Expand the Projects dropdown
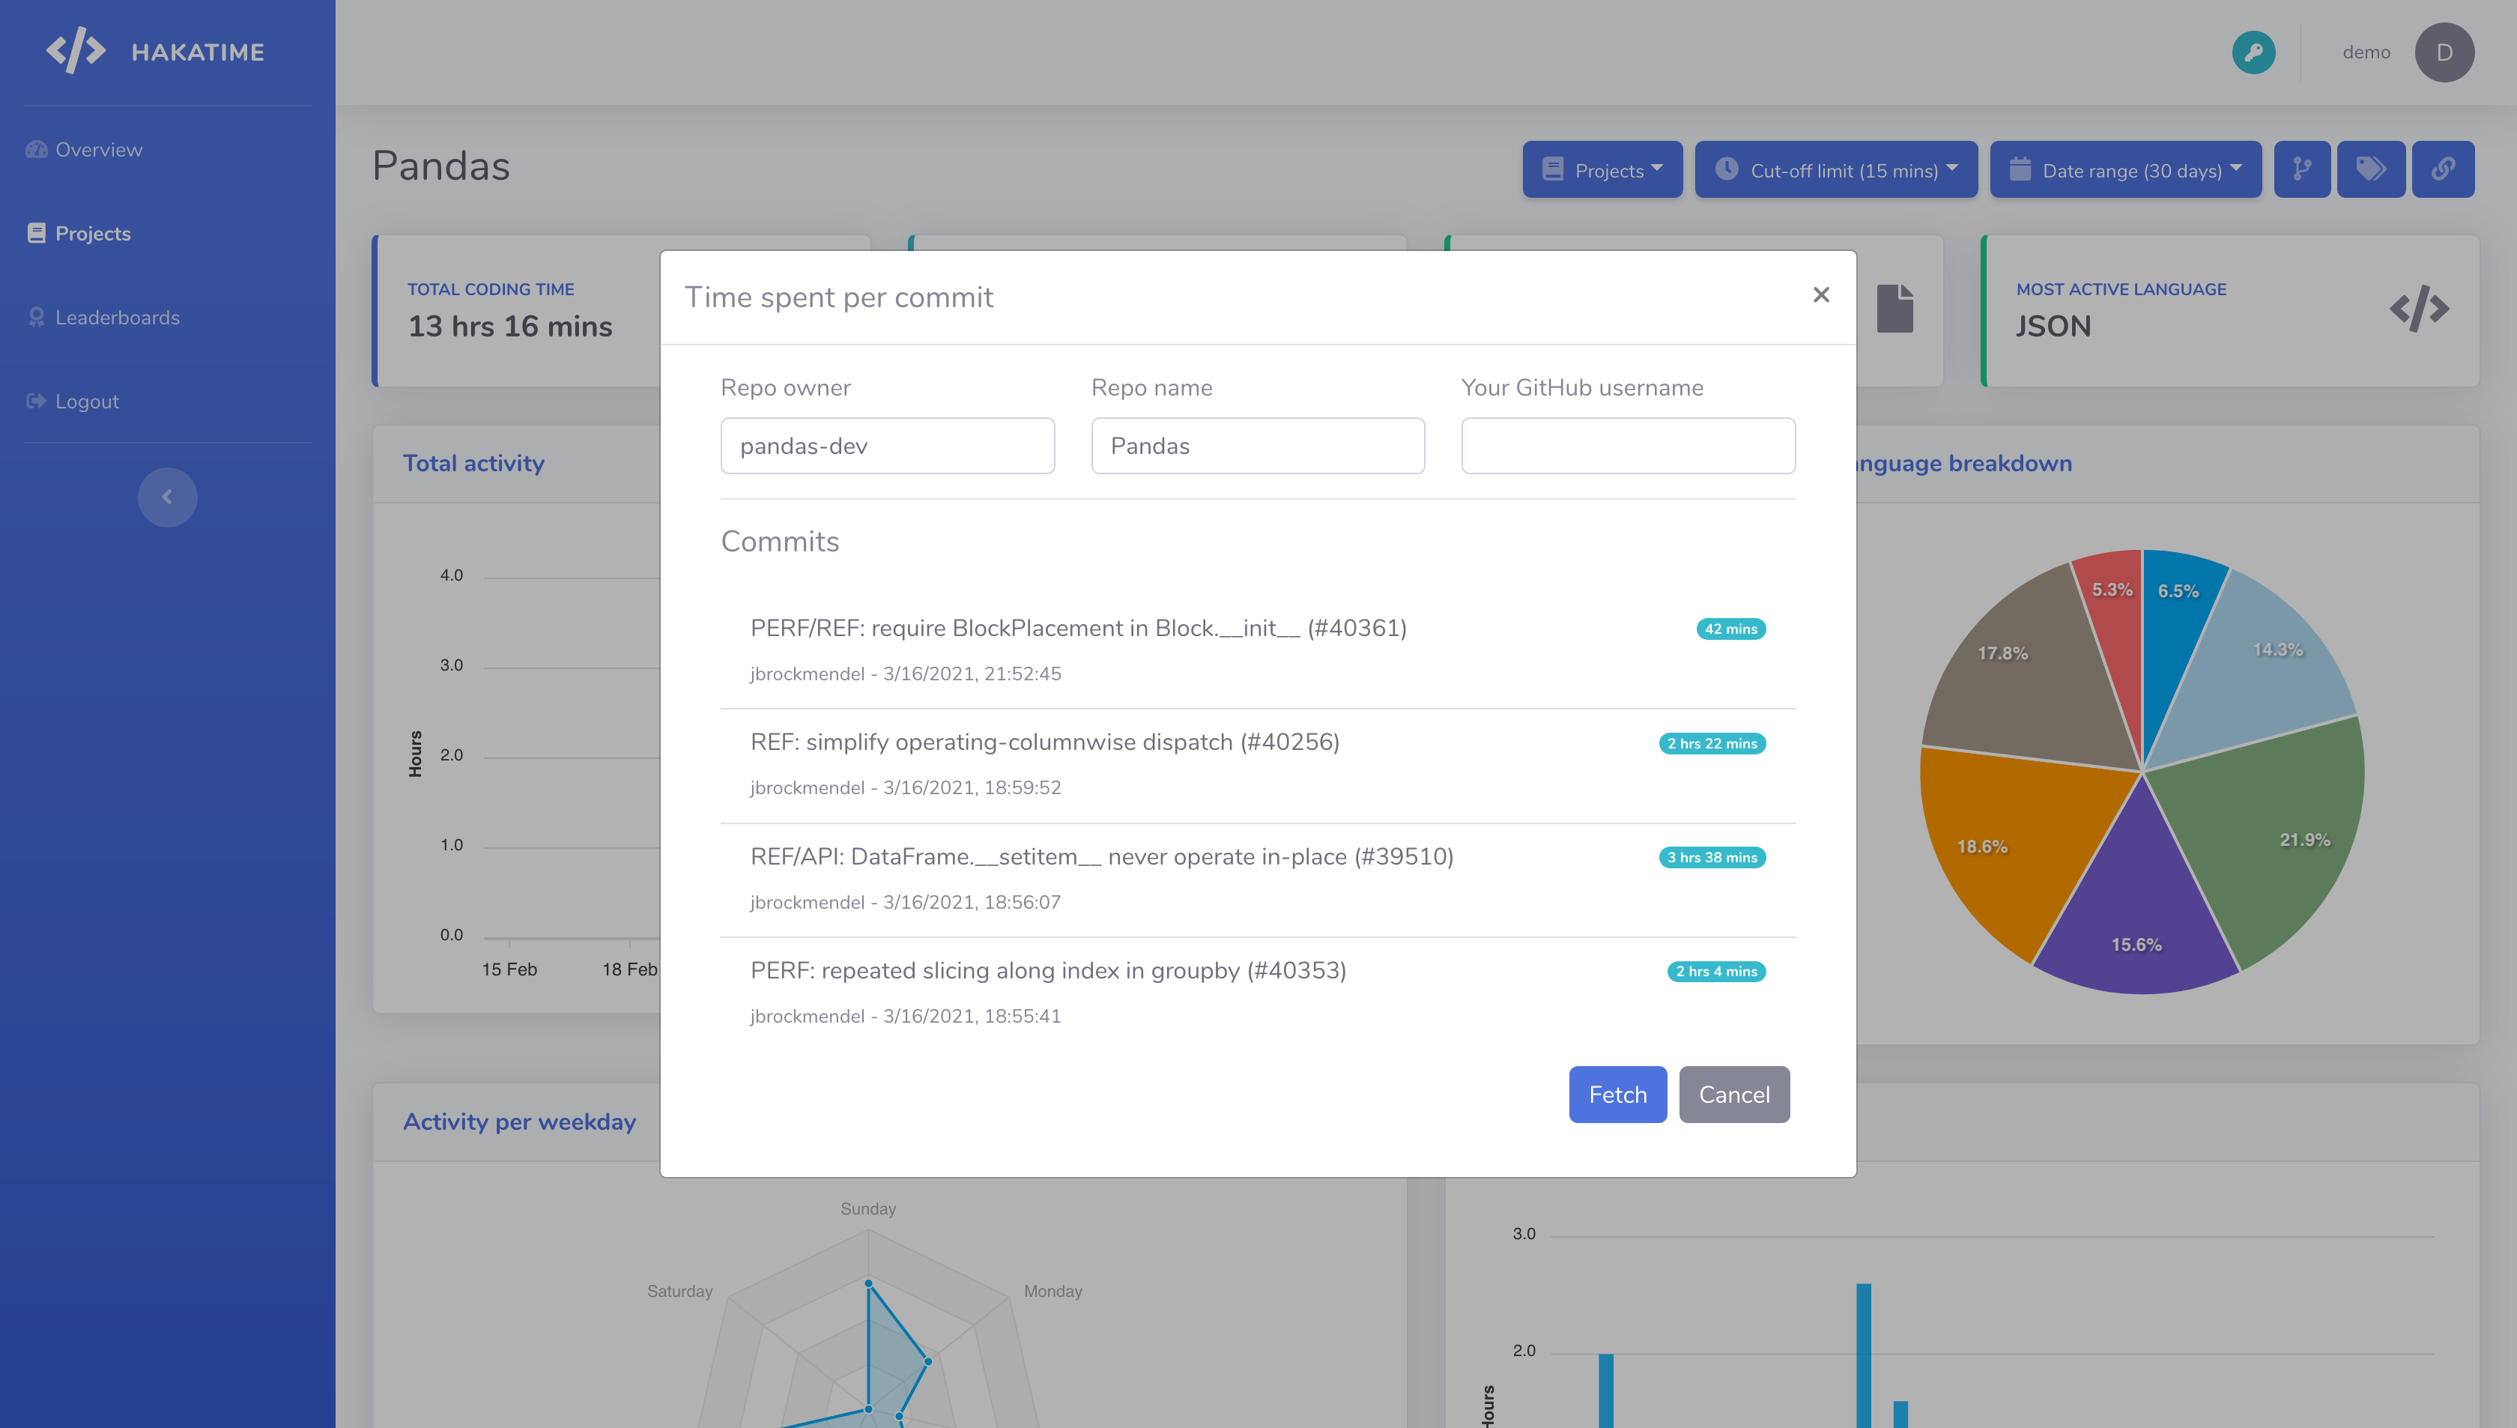Screen dimensions: 2517x1428 tap(1602, 169)
